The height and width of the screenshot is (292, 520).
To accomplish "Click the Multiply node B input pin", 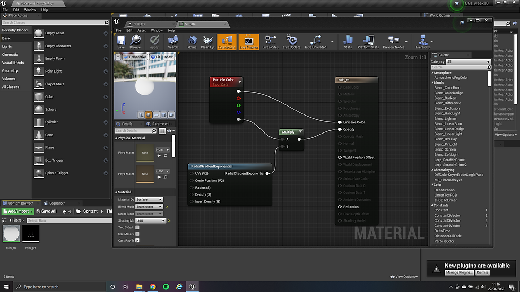I will 282,146.
